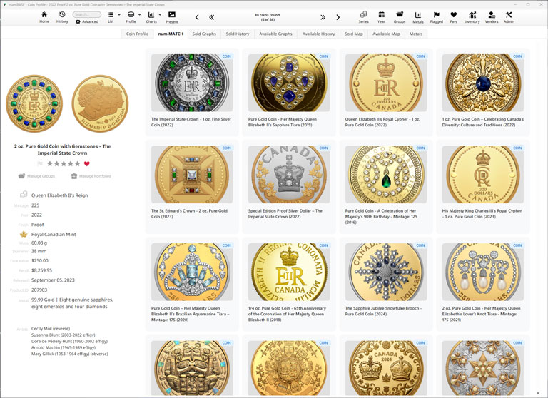Click the Product ID 207903
Screen dimensions: 548x398
tap(39, 290)
